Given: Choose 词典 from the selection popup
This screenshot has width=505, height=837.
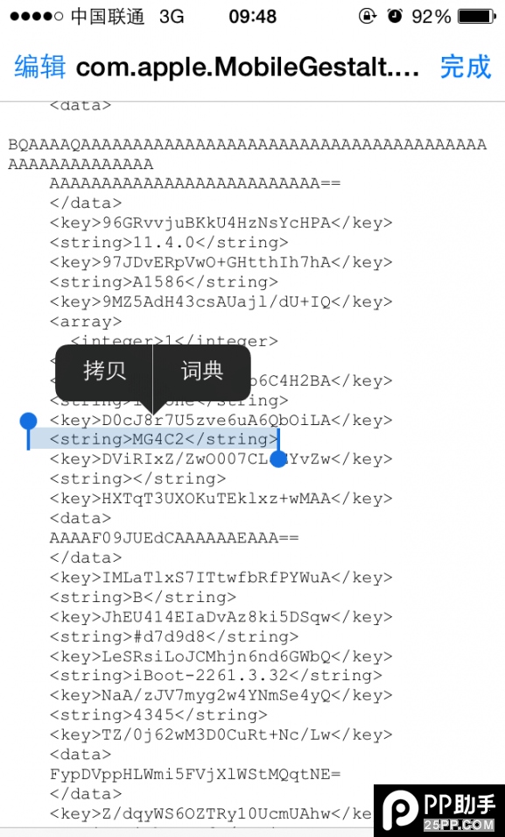Looking at the screenshot, I should pos(201,371).
